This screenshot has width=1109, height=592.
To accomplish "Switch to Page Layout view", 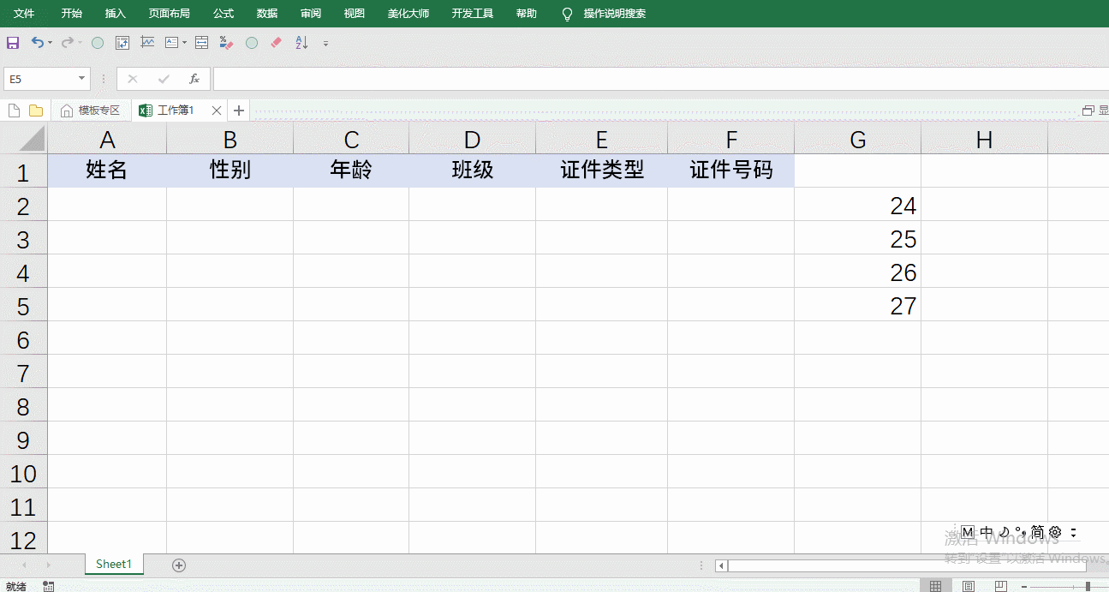I will pyautogui.click(x=969, y=586).
